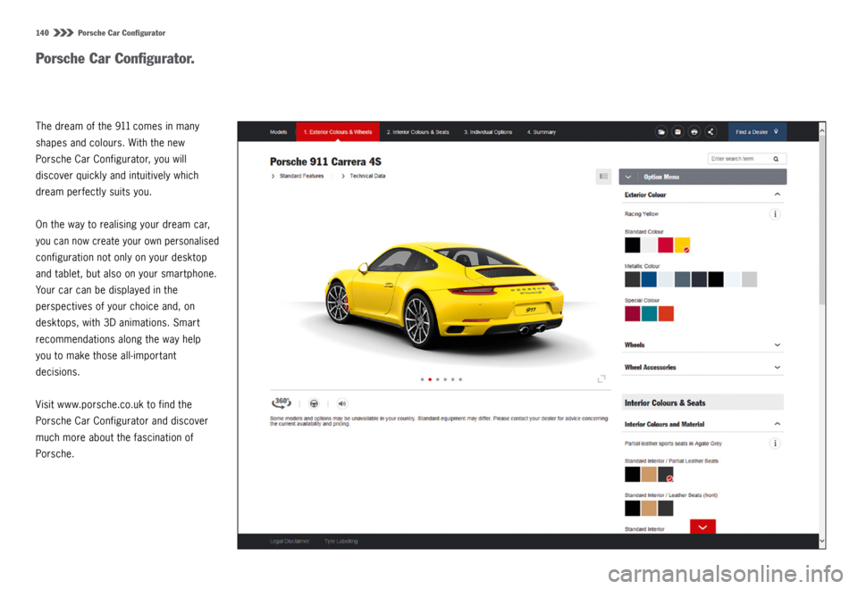858x589 pixels.
Task: Click the list view icon beside Option Menu
Action: (x=603, y=177)
